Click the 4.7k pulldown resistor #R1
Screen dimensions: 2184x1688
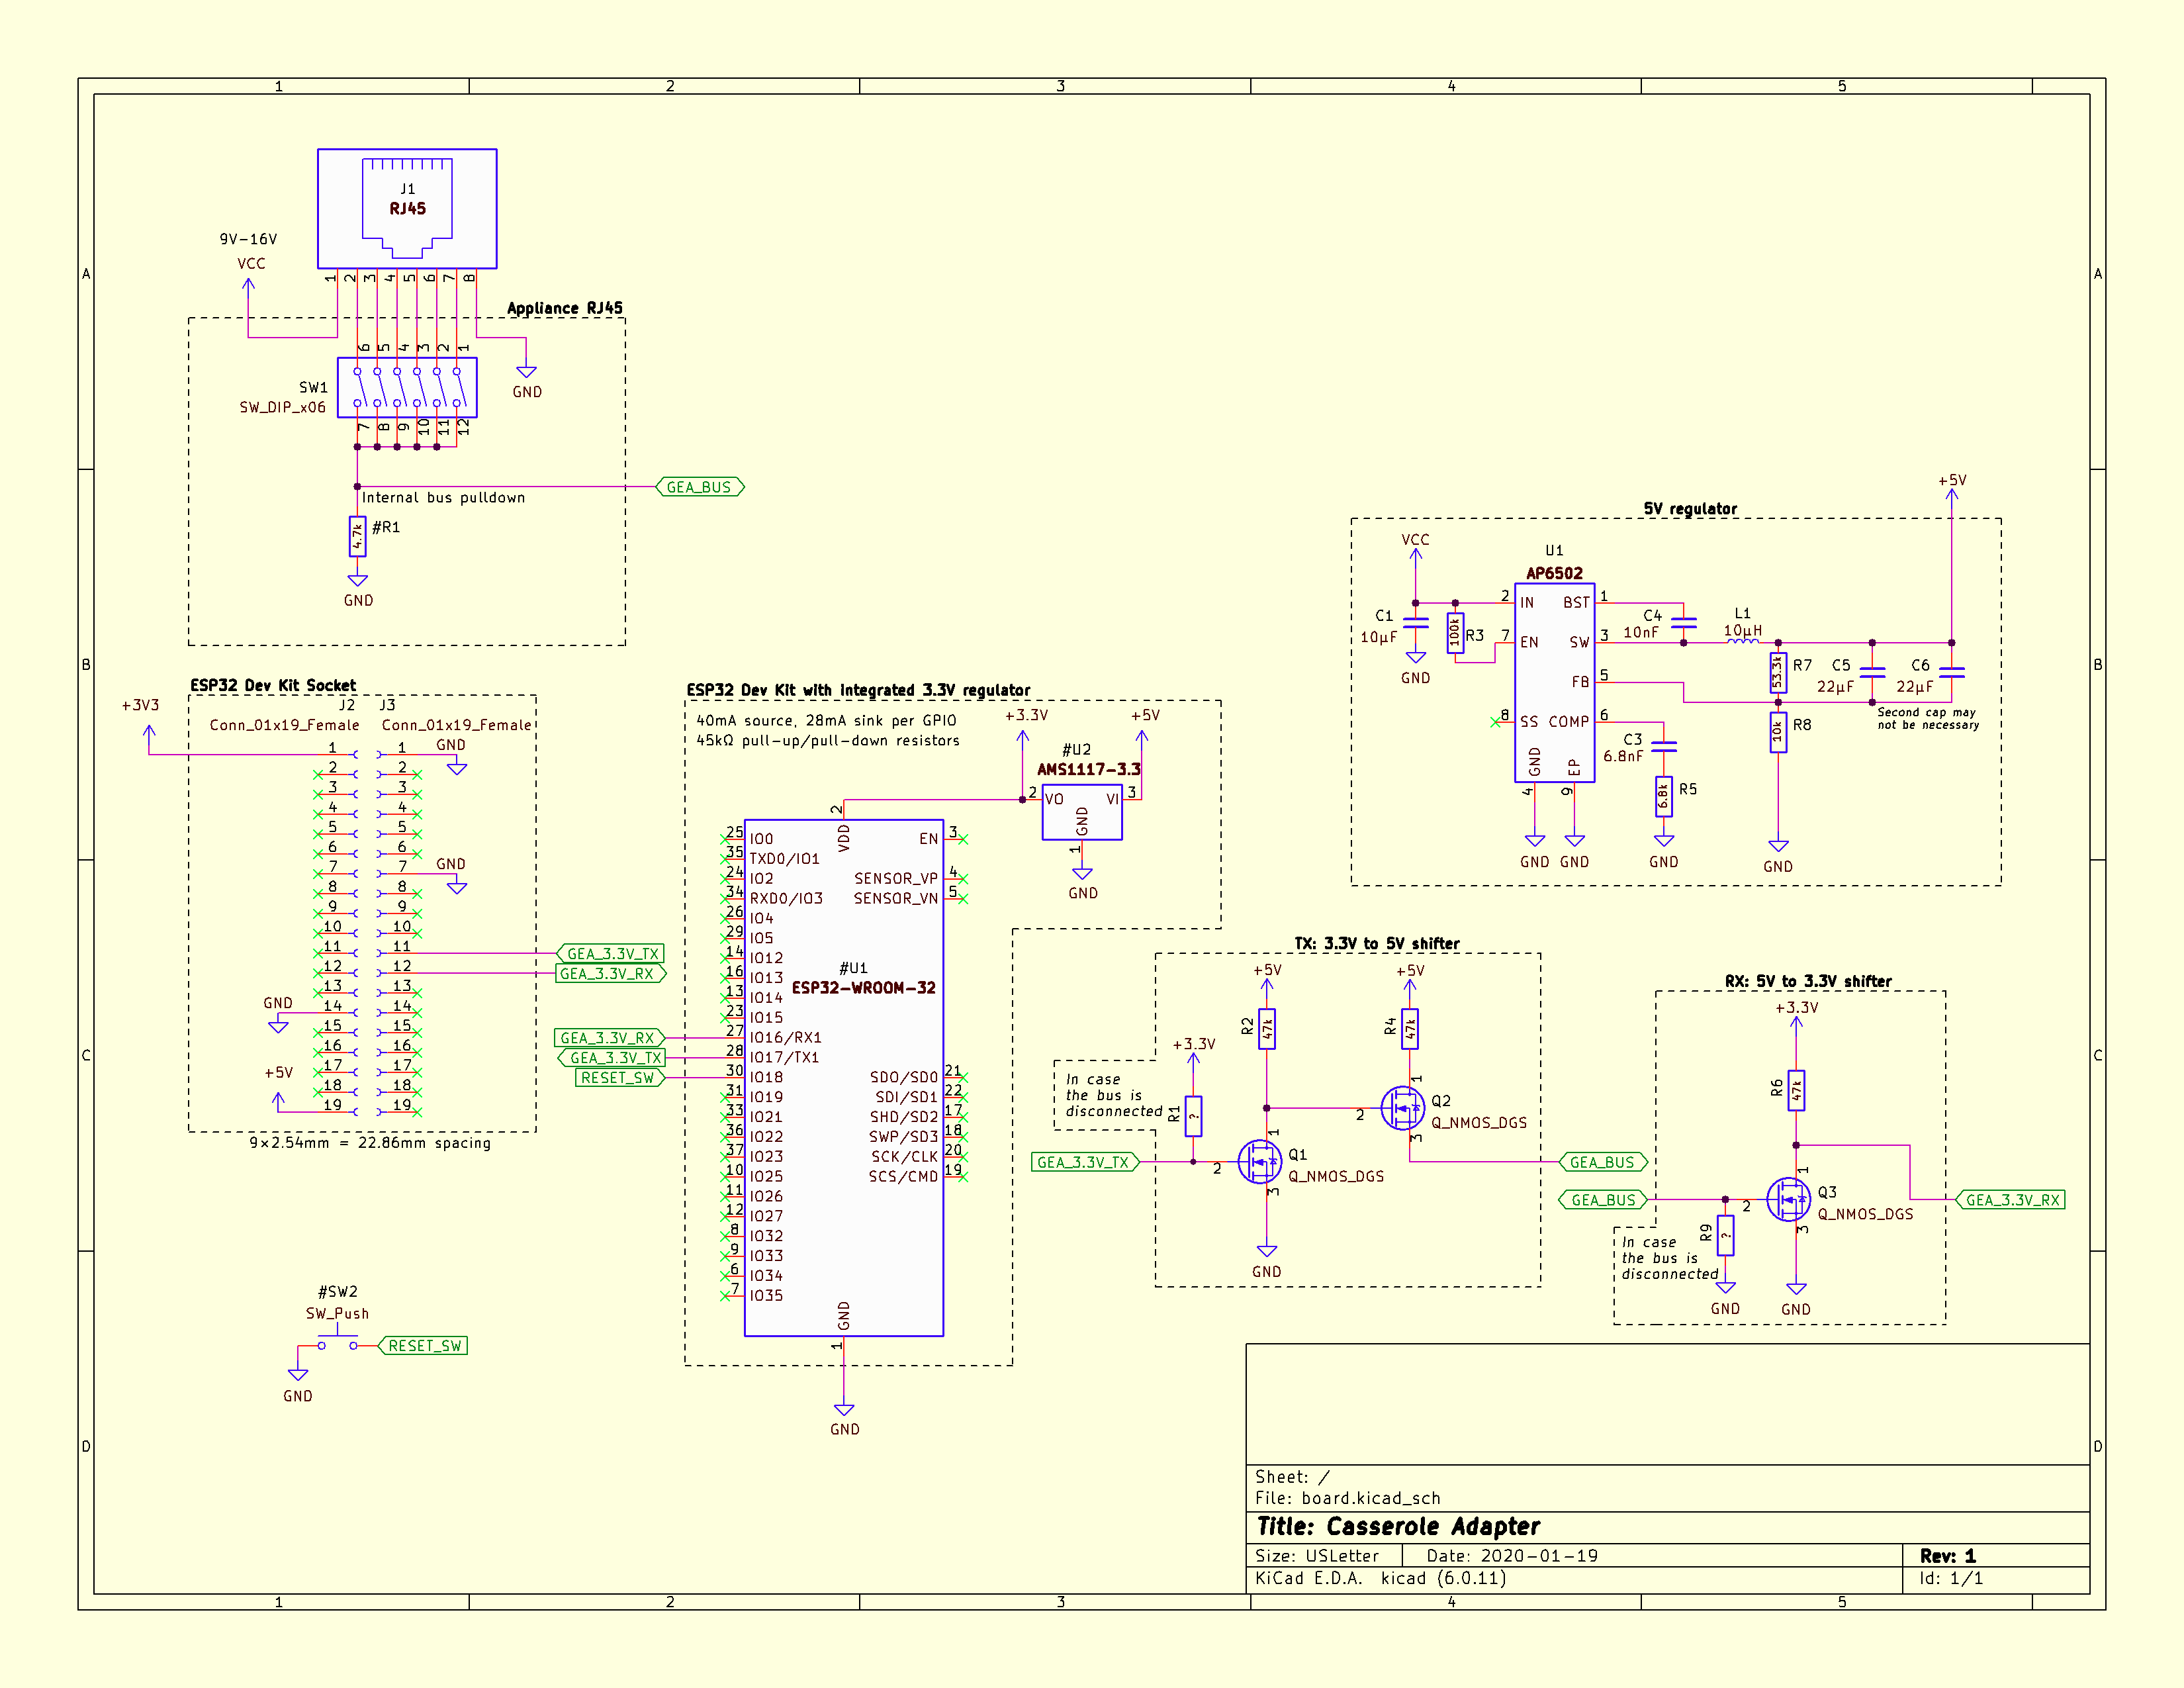[x=357, y=536]
